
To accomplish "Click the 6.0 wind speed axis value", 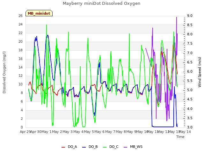I will point(190,71).
